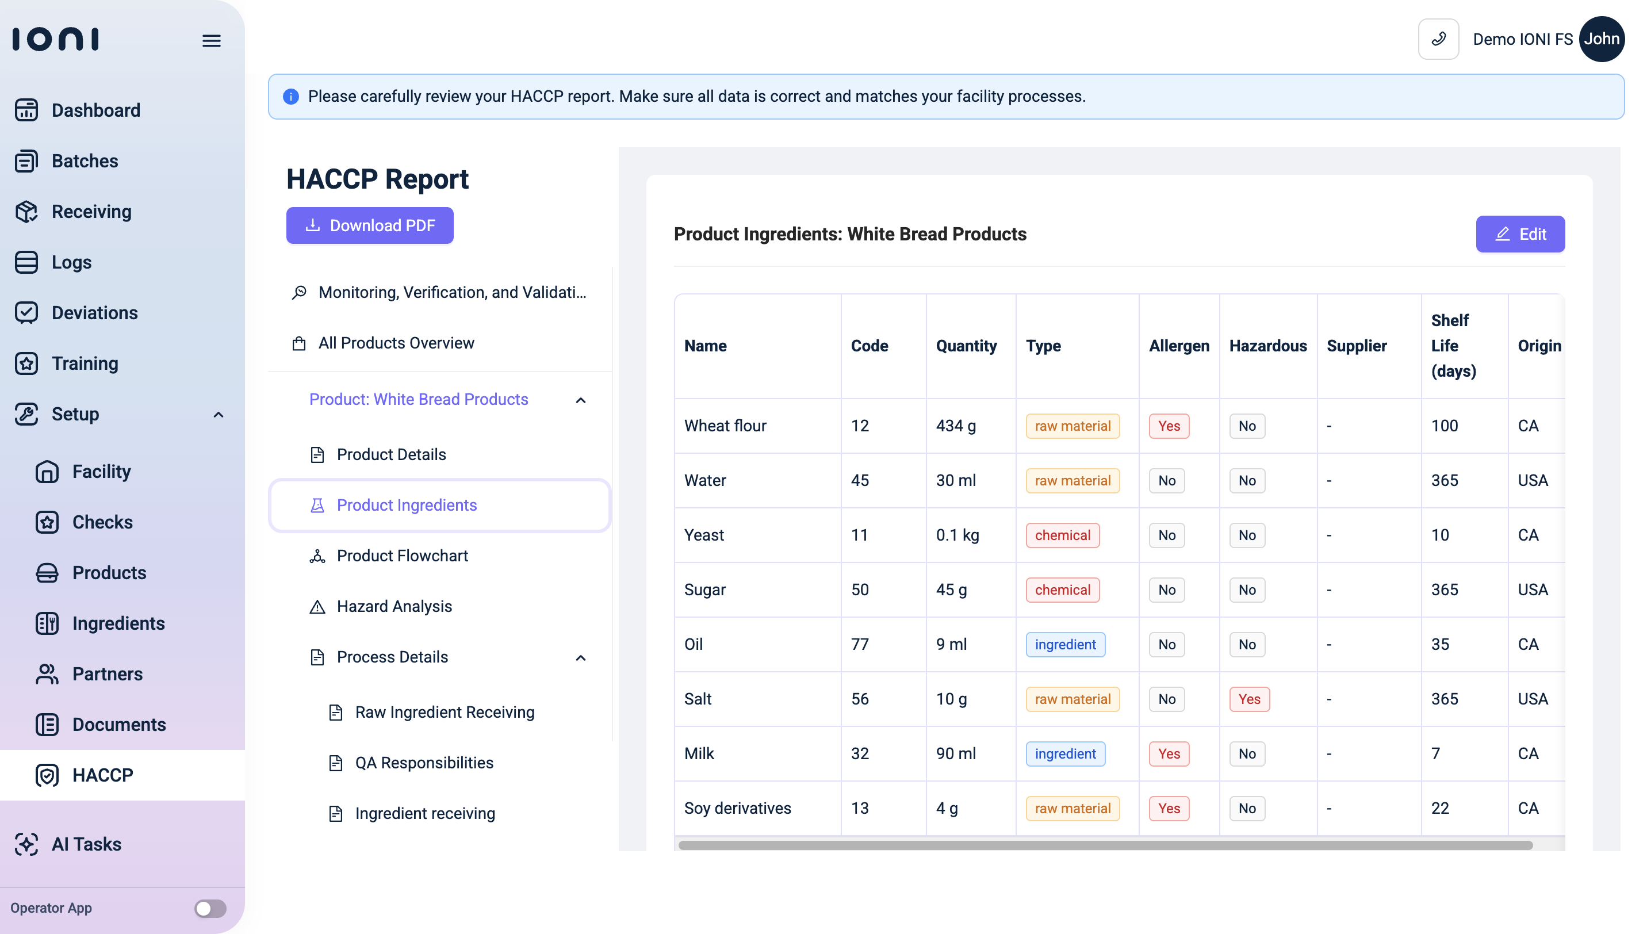Viewport: 1647px width, 934px height.
Task: Click the Download PDF button
Action: pyautogui.click(x=369, y=226)
